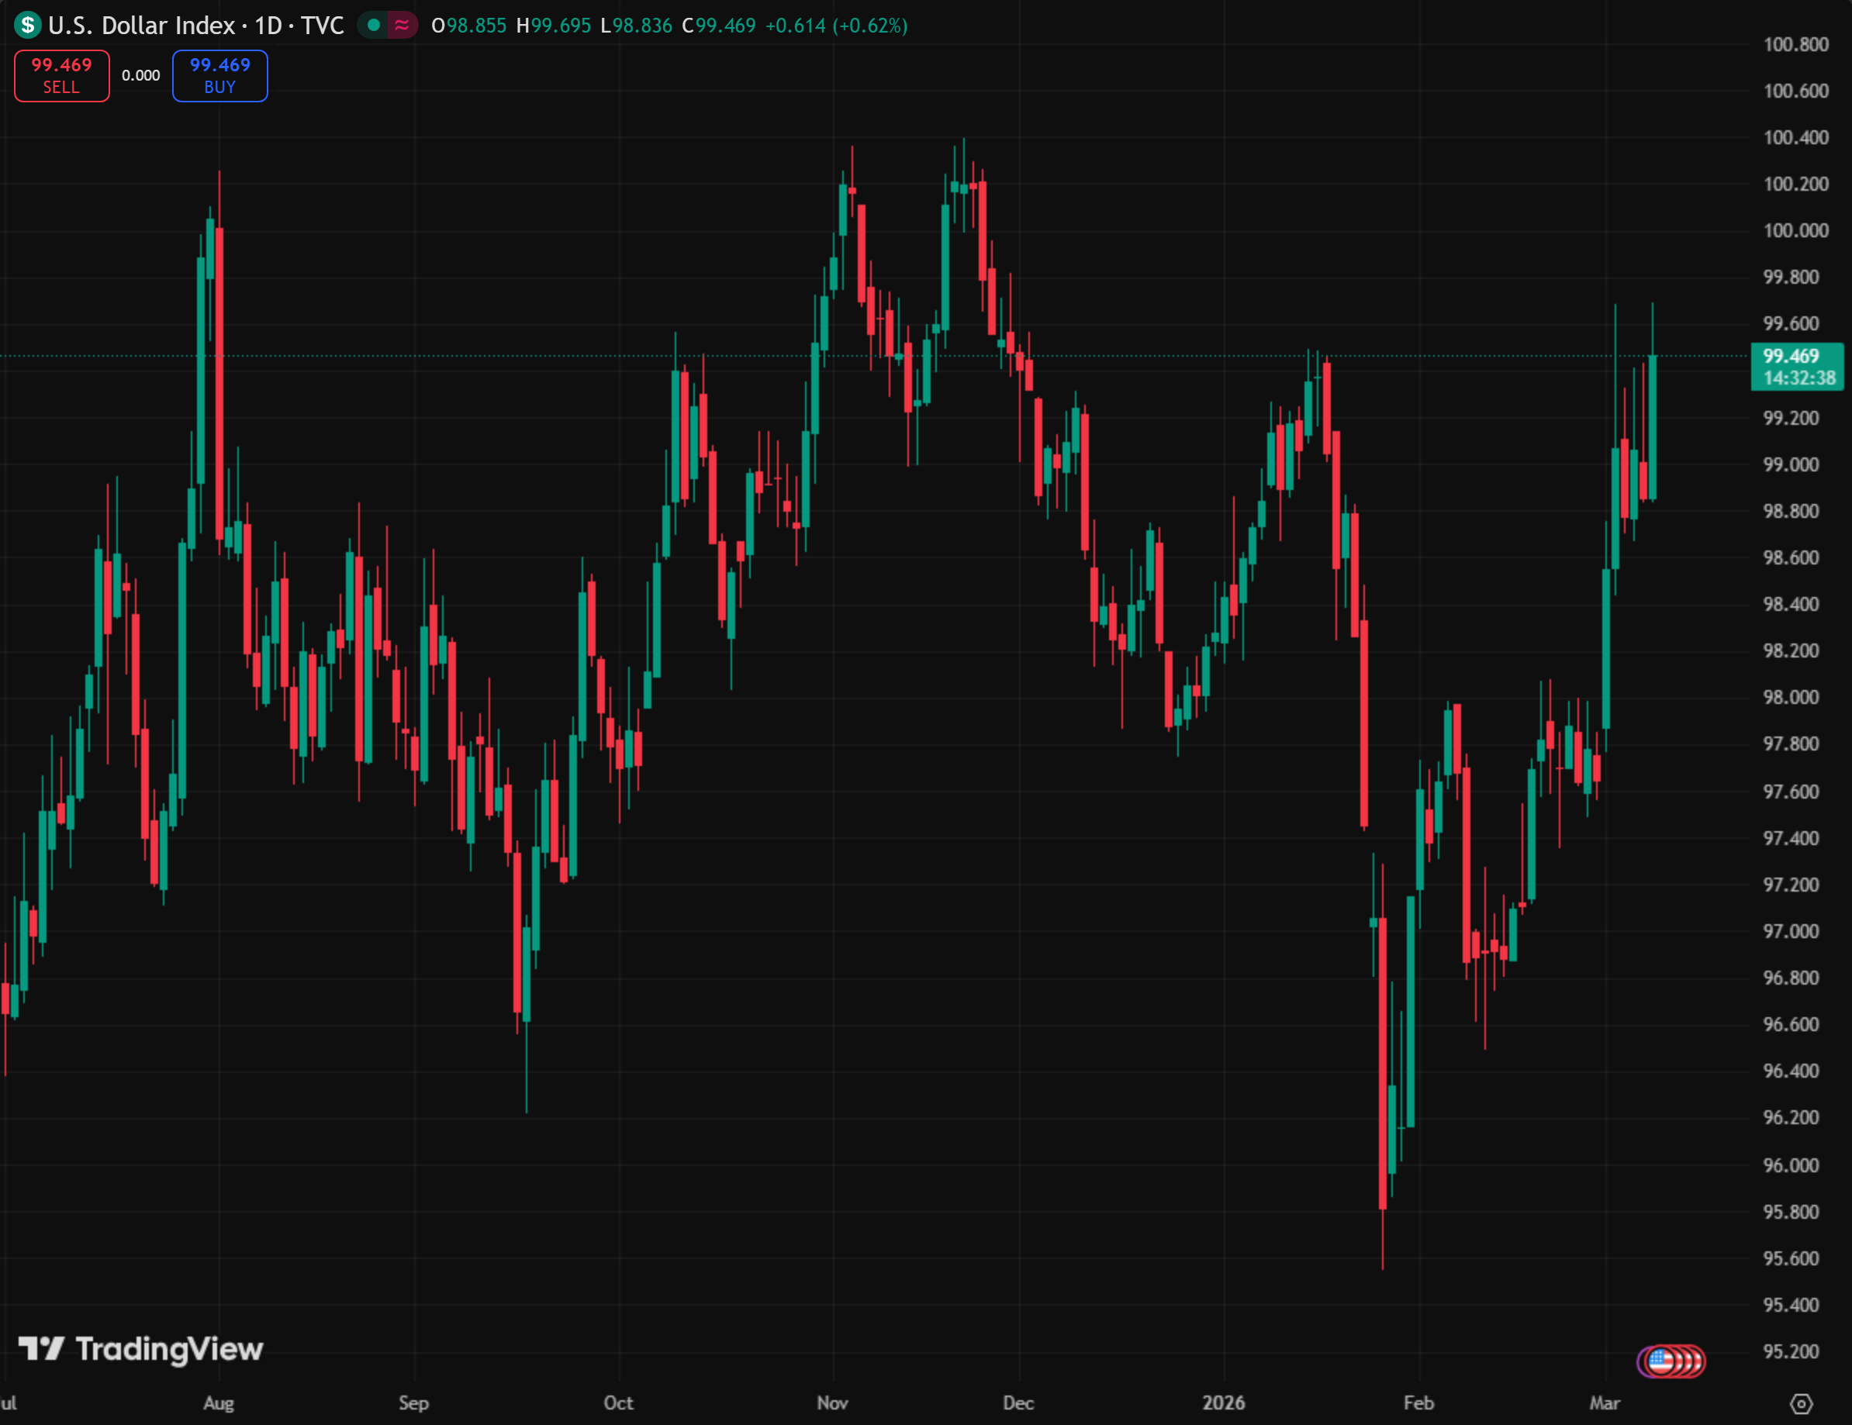Click the Feb label on time axis
The image size is (1852, 1425).
point(1418,1403)
